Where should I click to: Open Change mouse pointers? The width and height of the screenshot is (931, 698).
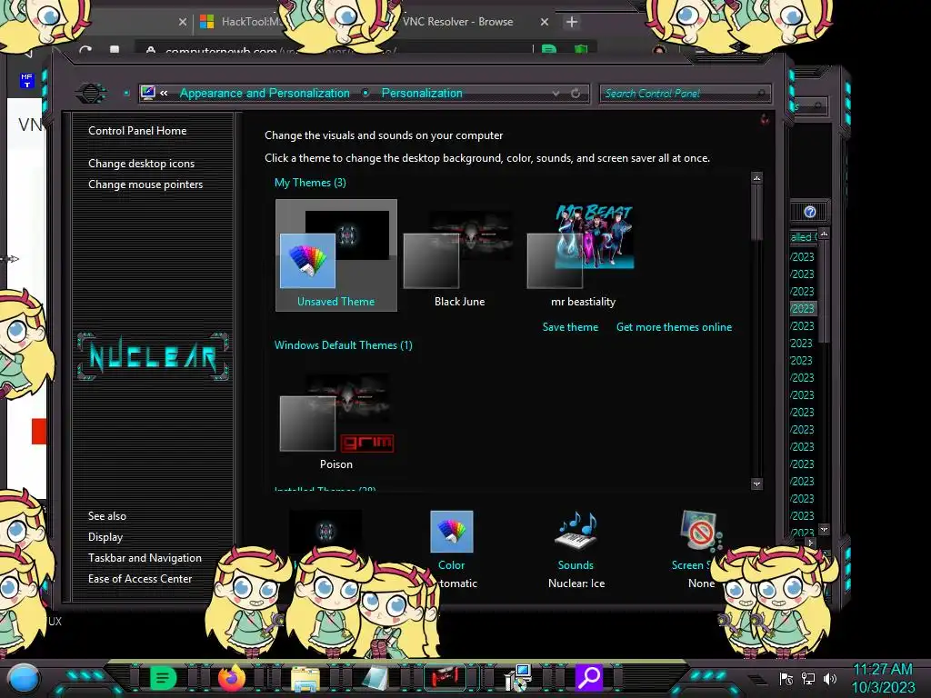[145, 184]
